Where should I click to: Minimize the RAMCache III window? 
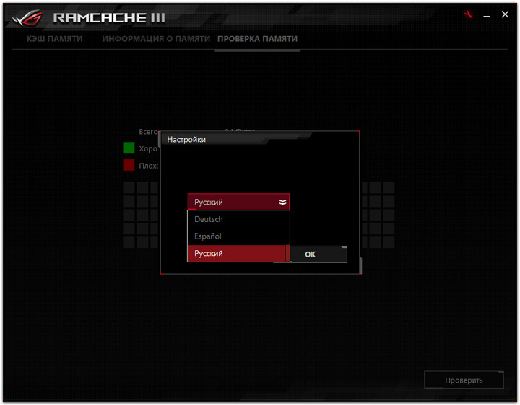487,15
